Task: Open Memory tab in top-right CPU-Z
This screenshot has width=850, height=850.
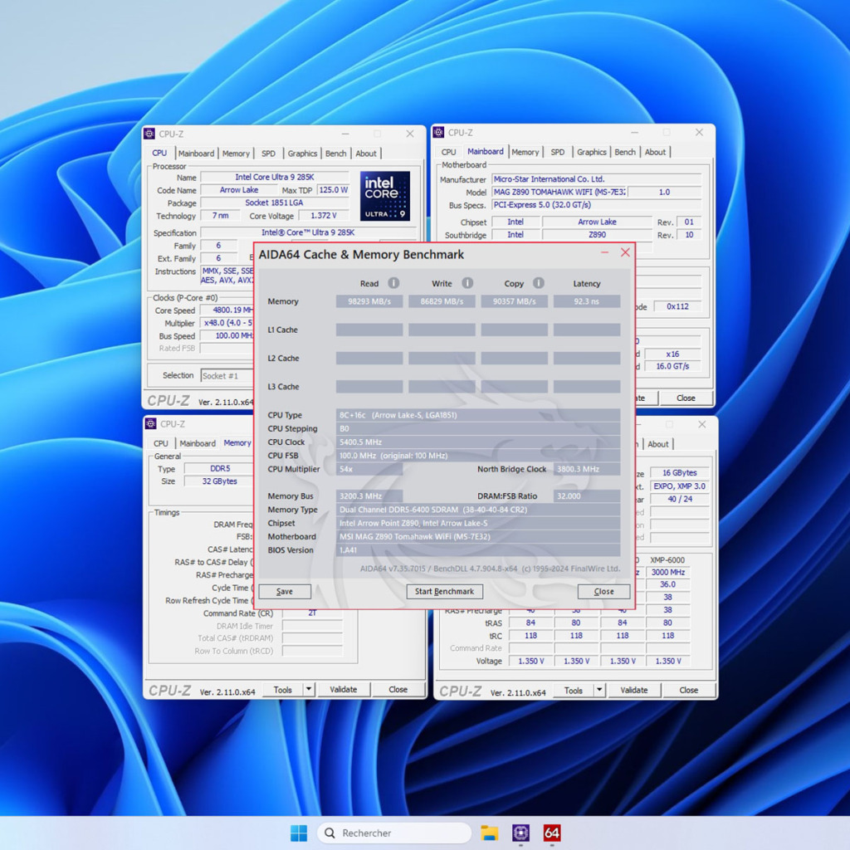Action: coord(525,153)
